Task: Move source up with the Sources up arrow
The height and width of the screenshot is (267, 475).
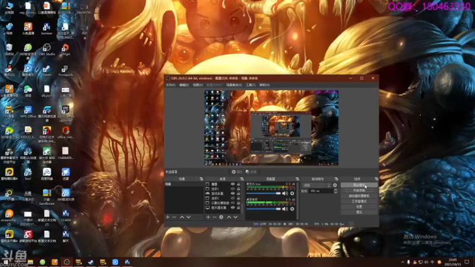Action: coord(229,217)
